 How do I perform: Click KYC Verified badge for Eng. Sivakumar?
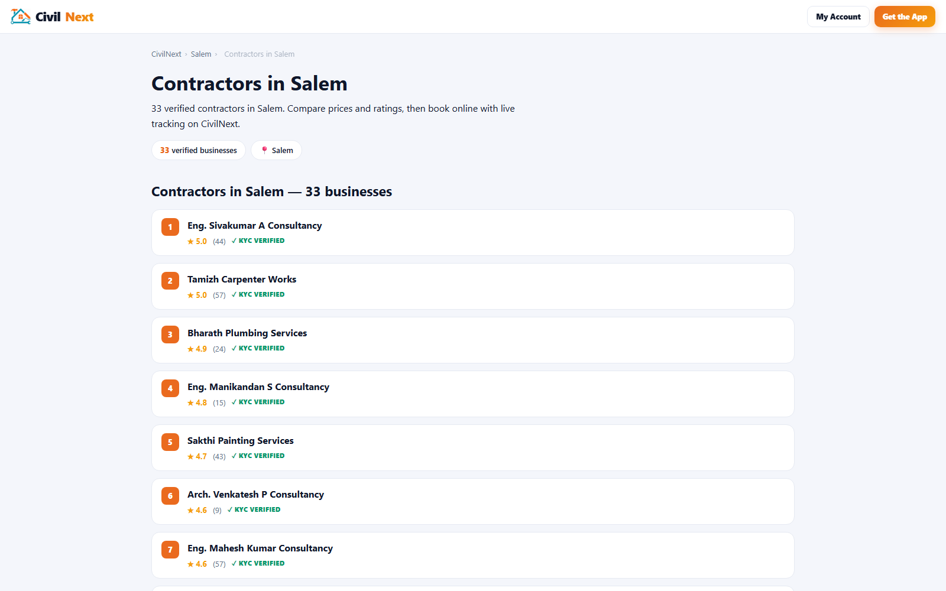[258, 241]
